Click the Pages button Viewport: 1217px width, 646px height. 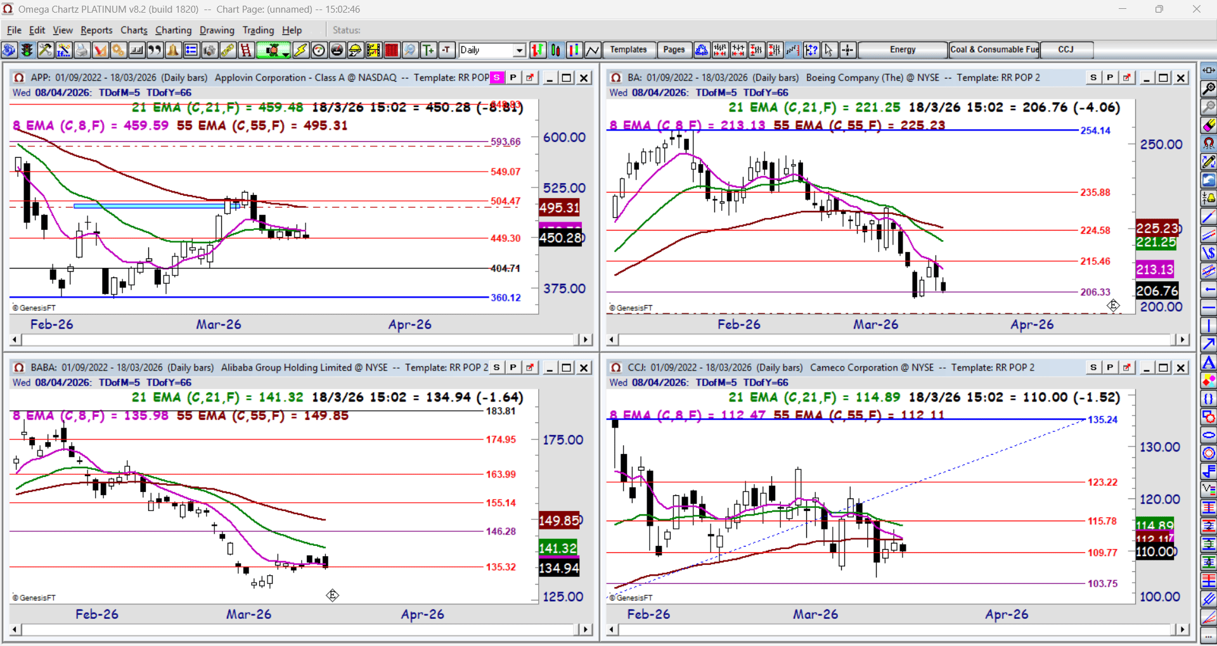(674, 49)
